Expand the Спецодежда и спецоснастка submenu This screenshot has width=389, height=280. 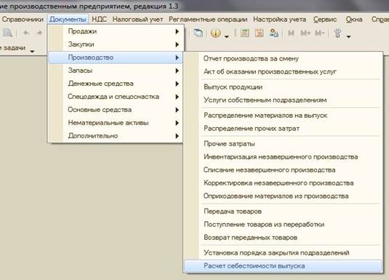point(116,97)
